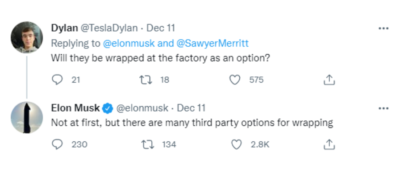Click the @elonmusk handle beside verified badge

(142, 108)
